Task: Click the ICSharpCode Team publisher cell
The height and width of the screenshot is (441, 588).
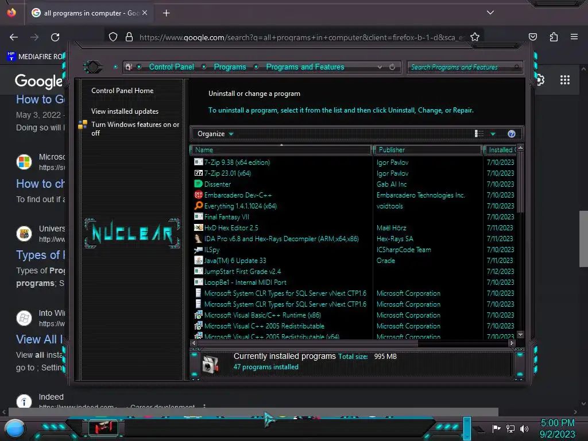Action: pos(404,249)
